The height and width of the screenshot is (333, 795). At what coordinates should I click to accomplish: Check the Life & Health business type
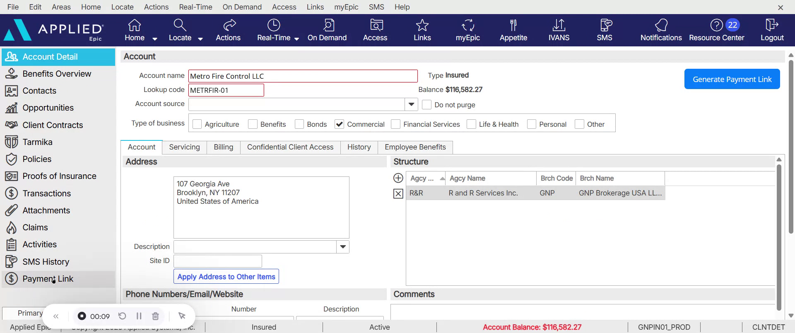tap(471, 124)
